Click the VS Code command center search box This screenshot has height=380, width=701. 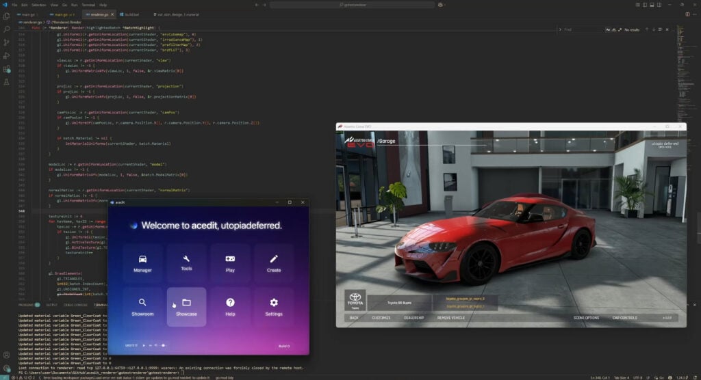coord(353,5)
